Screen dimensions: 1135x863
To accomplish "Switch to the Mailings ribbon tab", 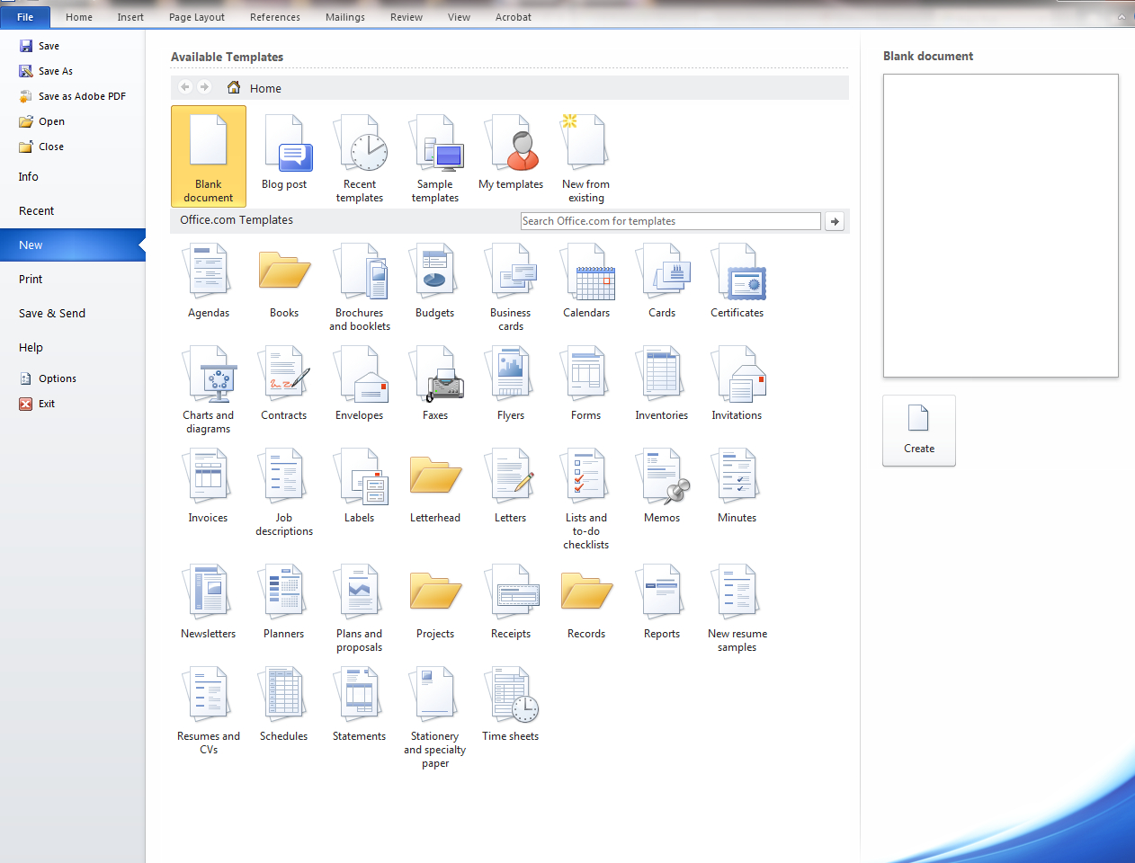I will [x=344, y=16].
